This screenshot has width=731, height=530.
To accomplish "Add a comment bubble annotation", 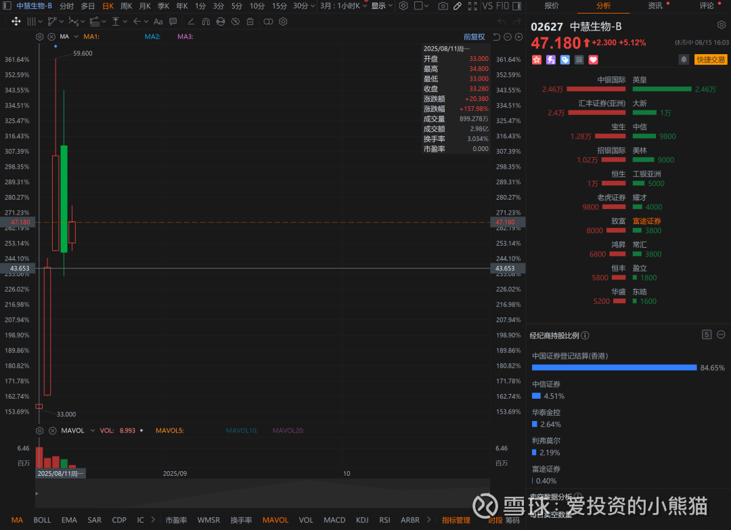I will (x=173, y=22).
